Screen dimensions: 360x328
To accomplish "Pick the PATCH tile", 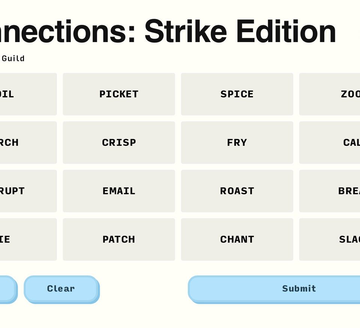I will (x=119, y=239).
